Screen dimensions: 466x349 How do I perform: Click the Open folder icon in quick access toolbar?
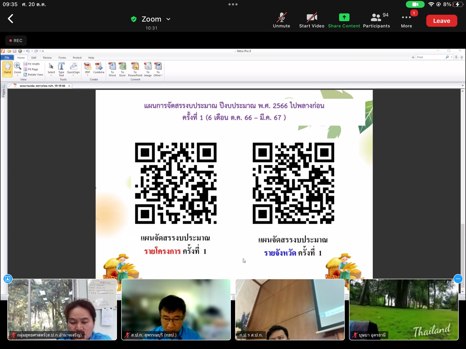[x=9, y=51]
